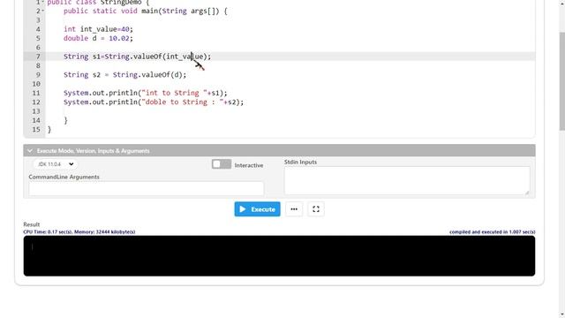The width and height of the screenshot is (565, 318).
Task: Open the editor in fullscreen mode
Action: [x=316, y=209]
